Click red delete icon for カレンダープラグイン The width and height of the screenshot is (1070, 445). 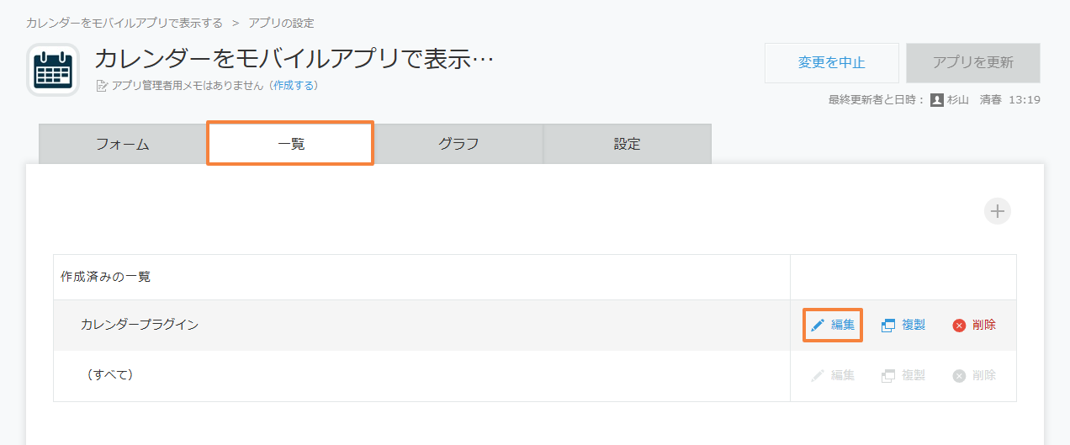click(959, 326)
